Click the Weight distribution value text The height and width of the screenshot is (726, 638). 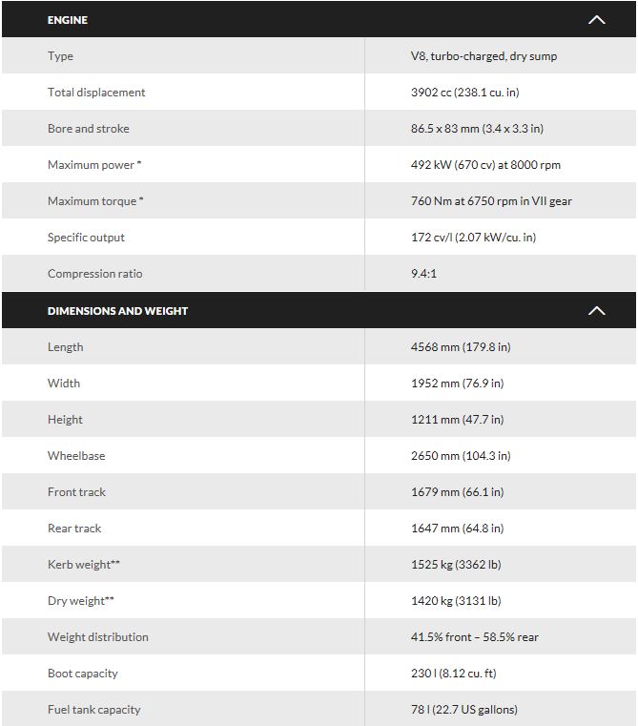[474, 637]
